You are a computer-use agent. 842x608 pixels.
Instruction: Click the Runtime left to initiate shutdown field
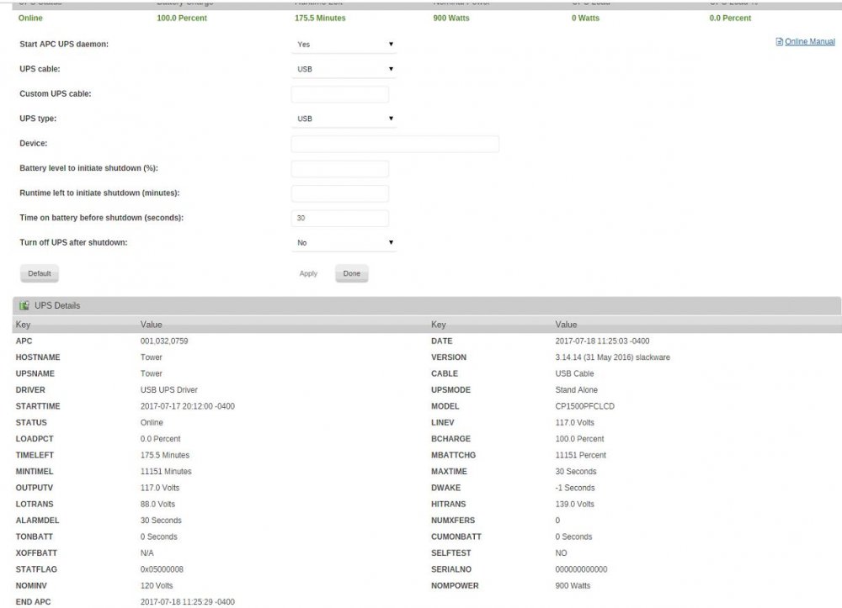click(340, 193)
